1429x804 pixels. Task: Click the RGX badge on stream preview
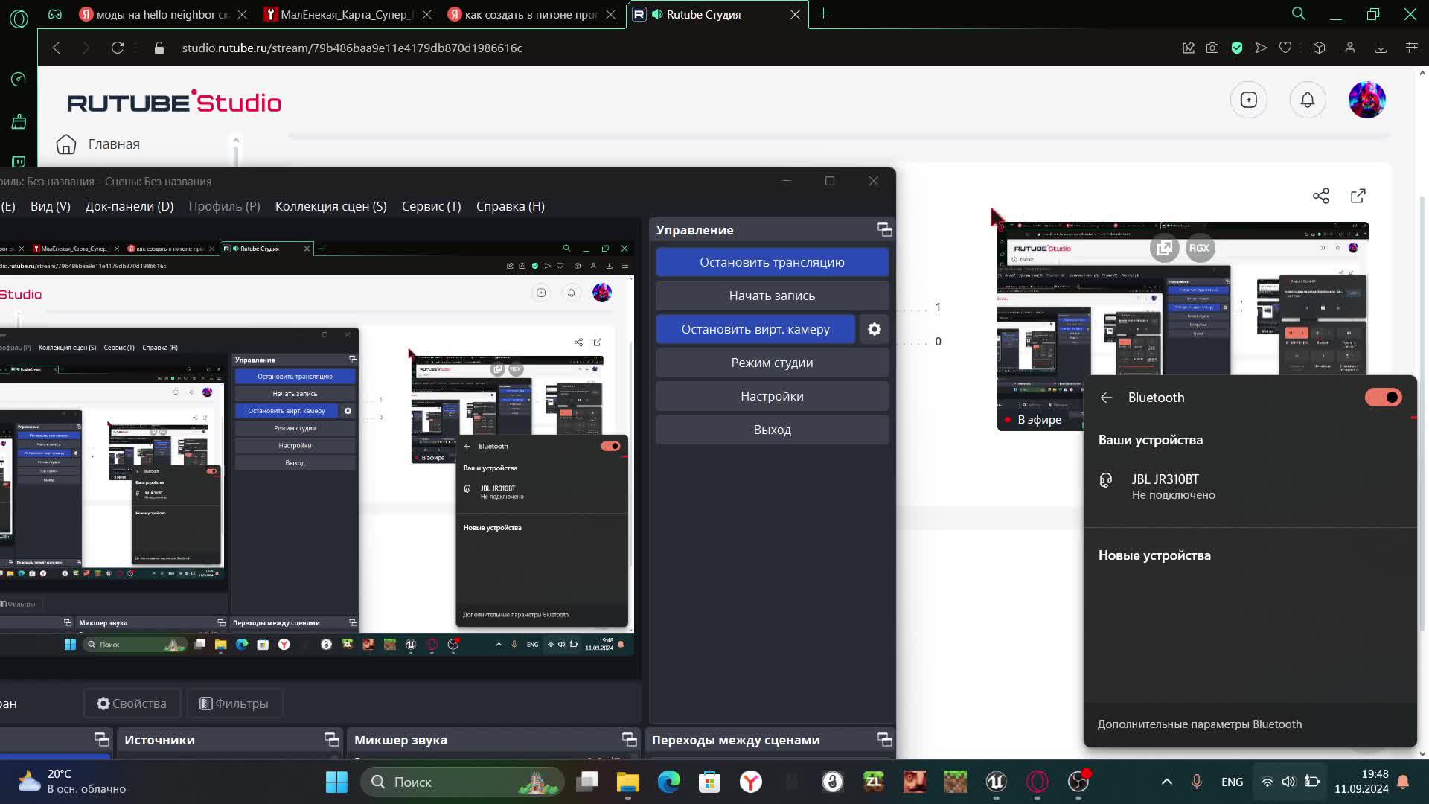tap(1199, 248)
